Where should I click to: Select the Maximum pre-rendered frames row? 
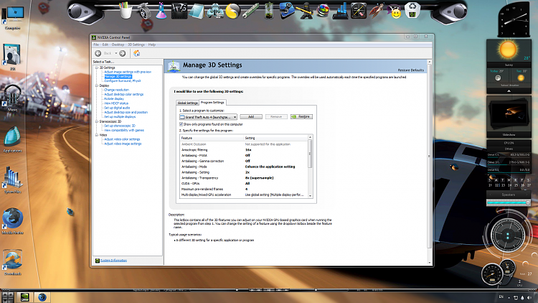[x=244, y=189]
